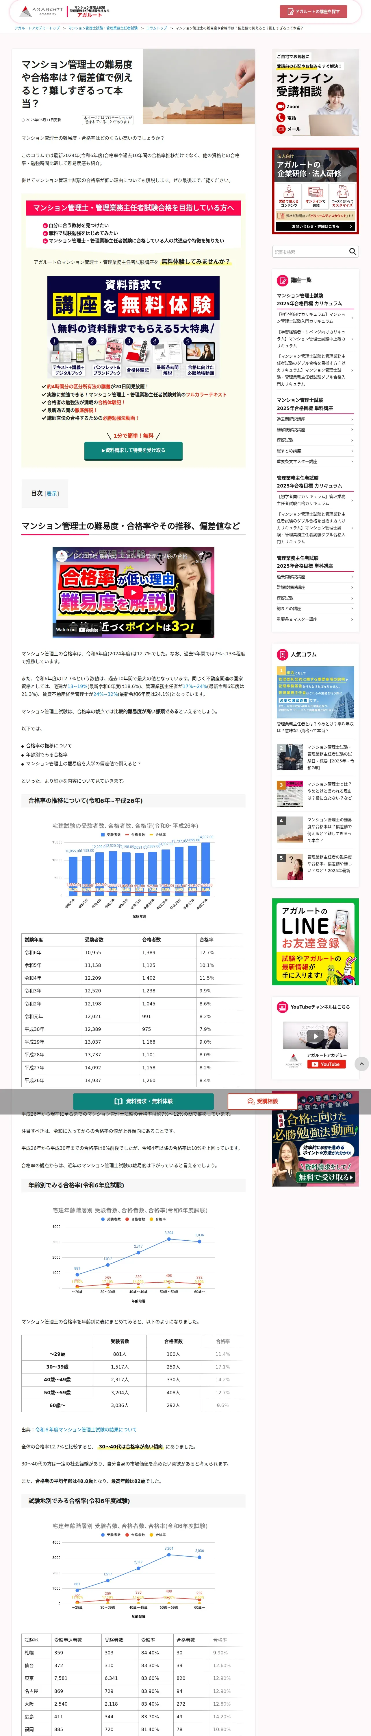The width and height of the screenshot is (371, 1736).
Task: Open 令和６年度マンション管理士試験の結果について source link
Action: (x=86, y=1429)
